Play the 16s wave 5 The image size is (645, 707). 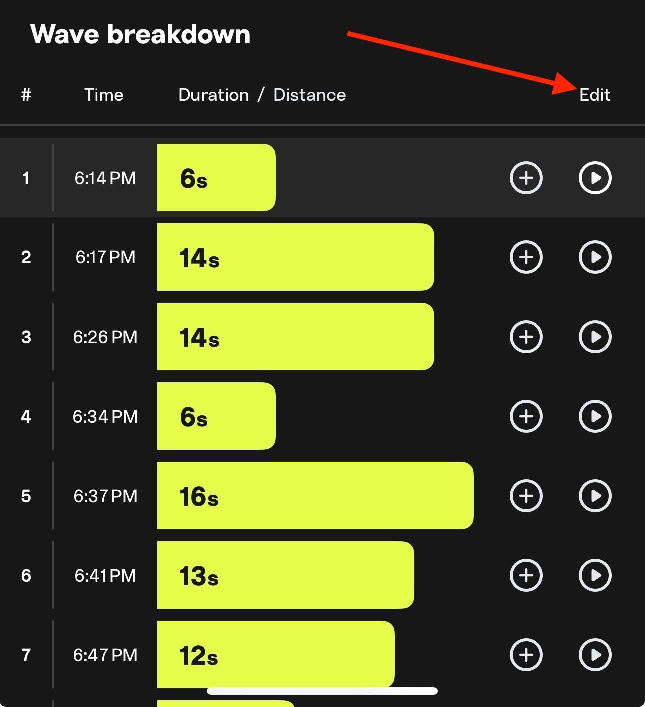pos(595,496)
